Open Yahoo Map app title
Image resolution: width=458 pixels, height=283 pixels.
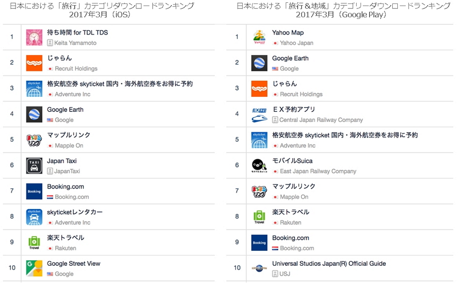(x=288, y=33)
